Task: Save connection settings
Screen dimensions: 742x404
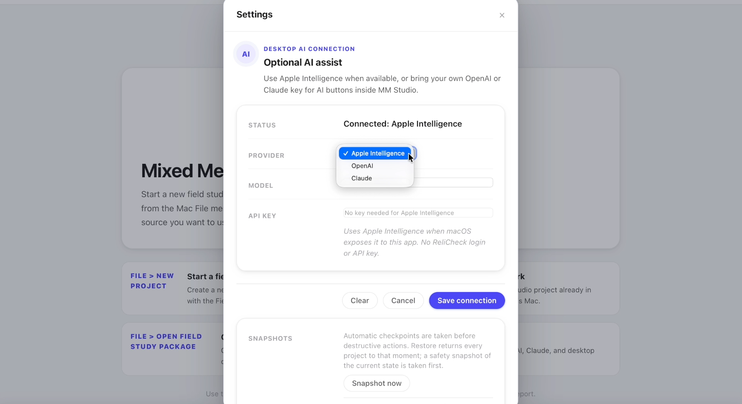Action: pos(467,300)
